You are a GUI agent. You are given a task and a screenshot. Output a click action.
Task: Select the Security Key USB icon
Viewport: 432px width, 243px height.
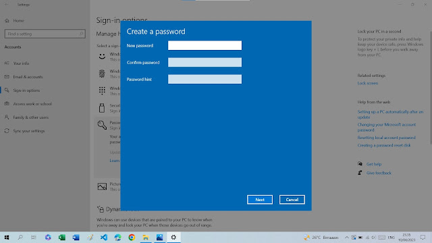(102, 108)
